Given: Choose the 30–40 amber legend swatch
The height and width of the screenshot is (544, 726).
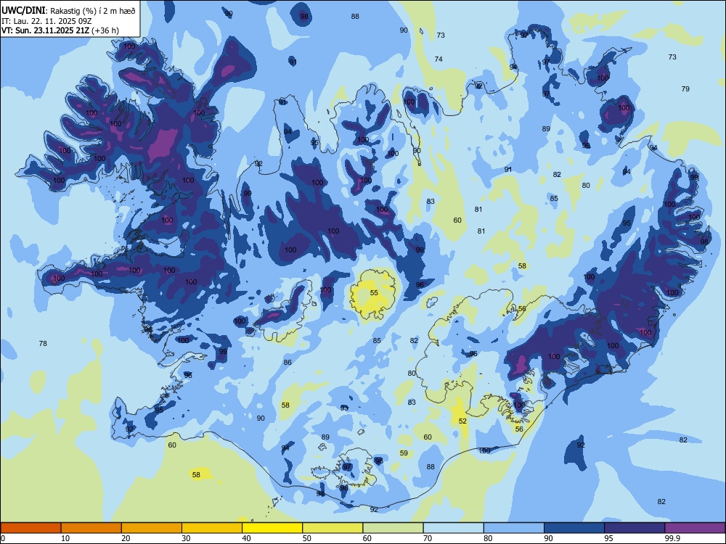Looking at the screenshot, I should pyautogui.click(x=212, y=528).
